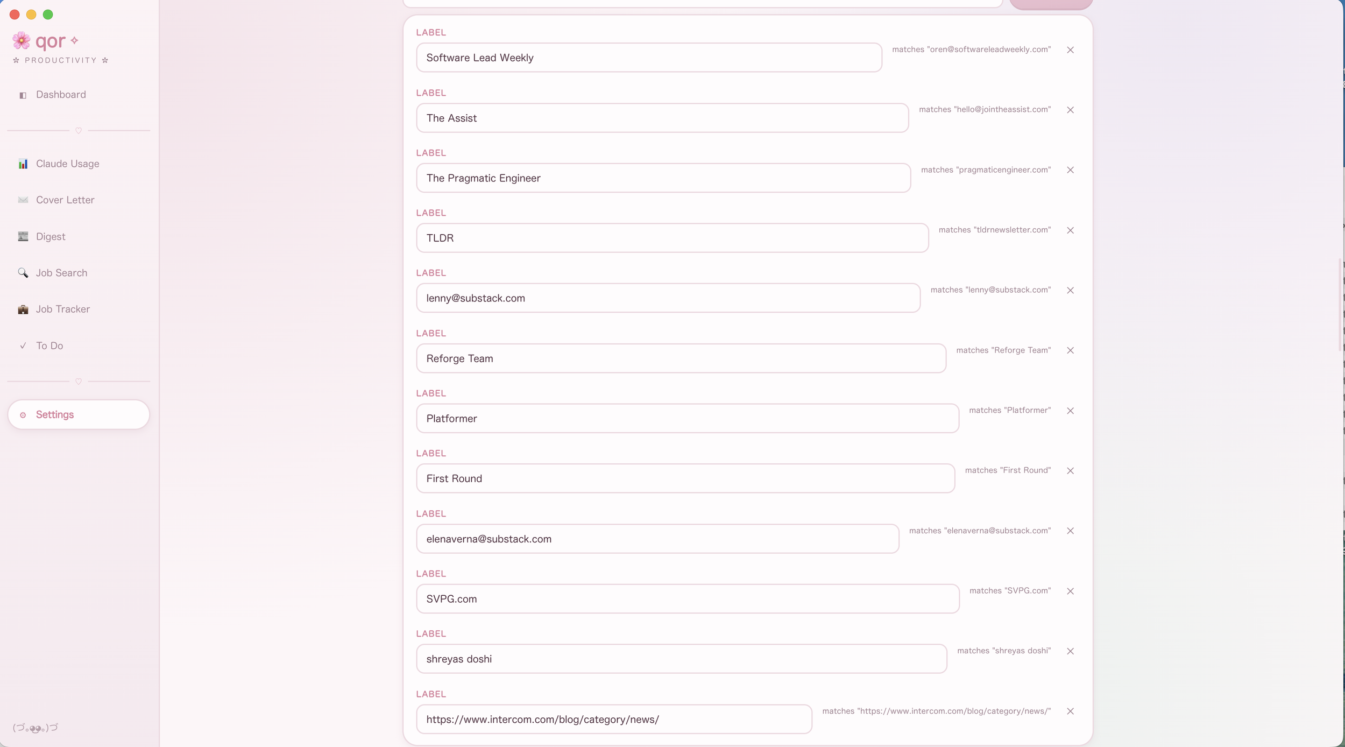Viewport: 1345px width, 747px height.
Task: Click the Claude Usage bar chart icon
Action: 23,164
